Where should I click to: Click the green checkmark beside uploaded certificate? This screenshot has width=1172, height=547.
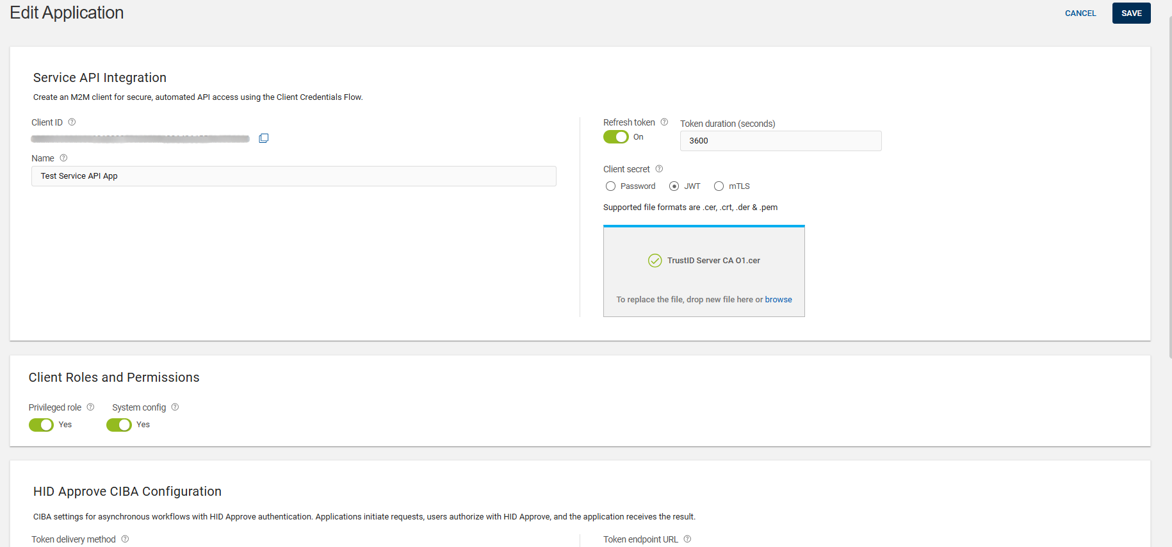(655, 261)
